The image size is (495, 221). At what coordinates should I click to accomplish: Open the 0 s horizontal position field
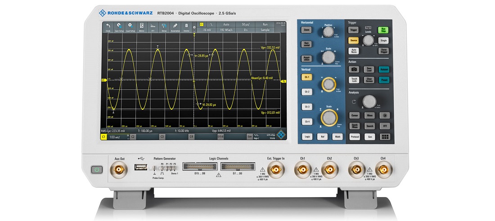point(245,30)
